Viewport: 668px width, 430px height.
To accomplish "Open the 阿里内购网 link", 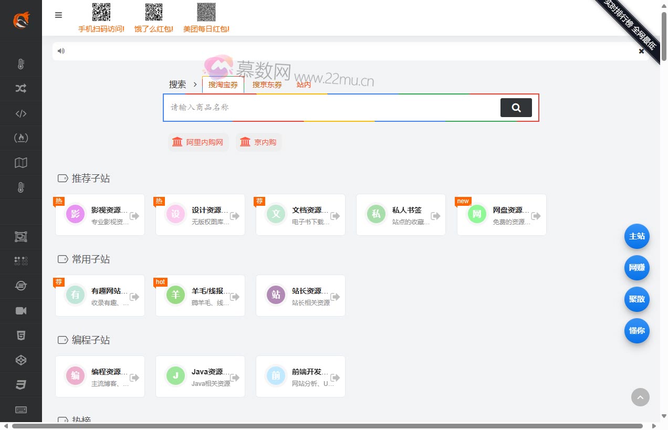I will pos(198,142).
